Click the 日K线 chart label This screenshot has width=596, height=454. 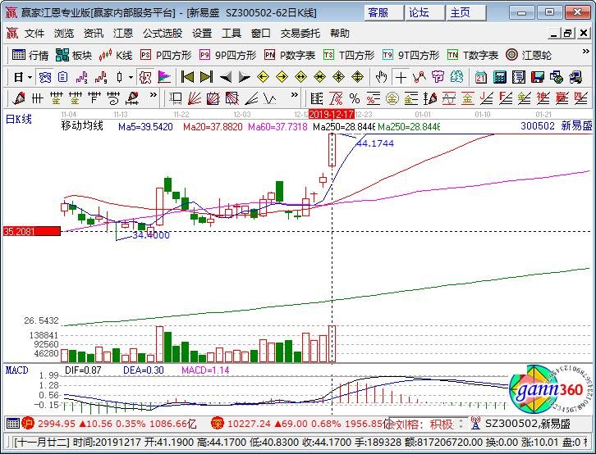coord(19,120)
